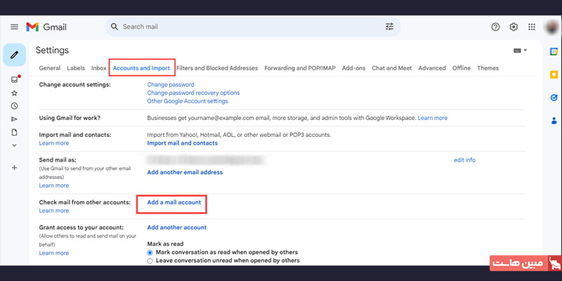Open Starred mail in the sidebar
The width and height of the screenshot is (562, 281).
(x=14, y=93)
